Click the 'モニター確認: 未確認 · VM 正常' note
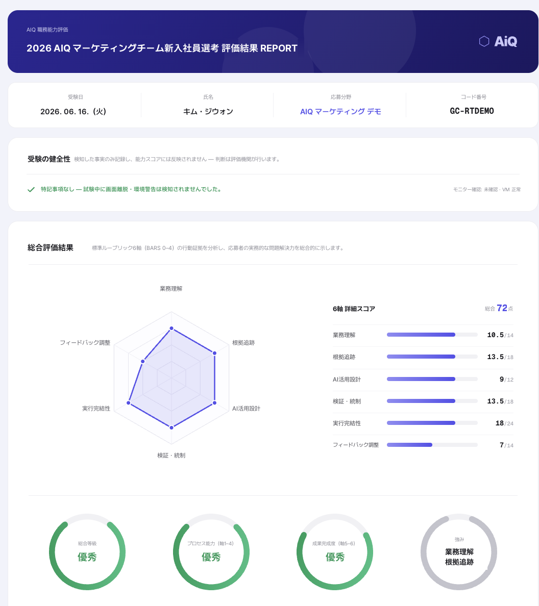 coord(487,189)
